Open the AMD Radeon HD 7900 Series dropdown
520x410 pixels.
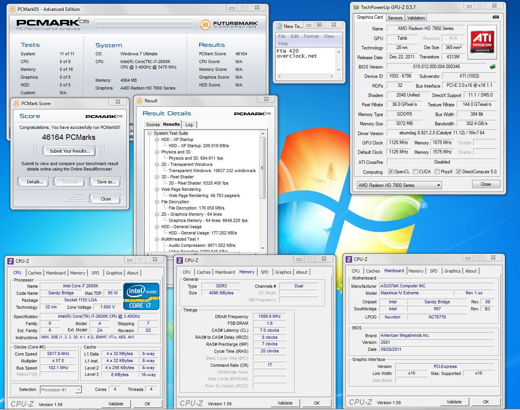tap(399, 185)
